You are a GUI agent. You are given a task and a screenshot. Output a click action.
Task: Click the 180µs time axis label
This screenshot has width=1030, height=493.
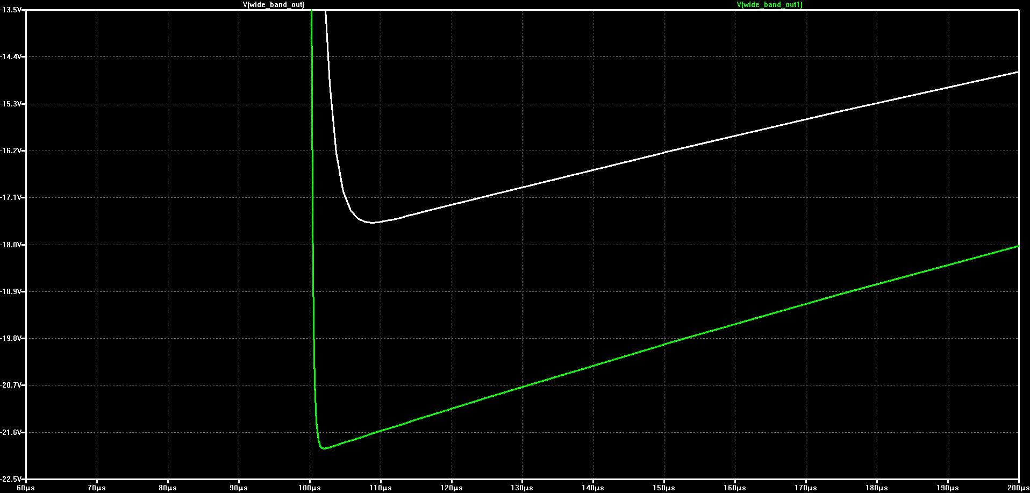tap(877, 488)
